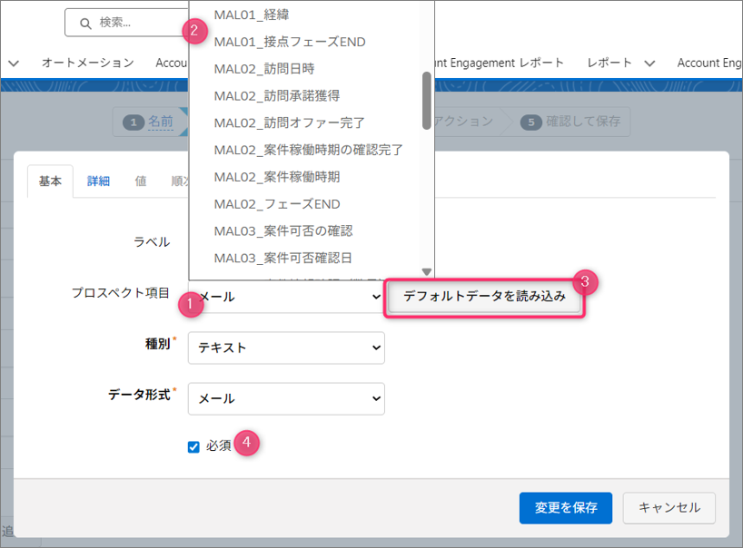Pick MAL03_案件可否の確認 option
The height and width of the screenshot is (548, 743).
[x=283, y=230]
